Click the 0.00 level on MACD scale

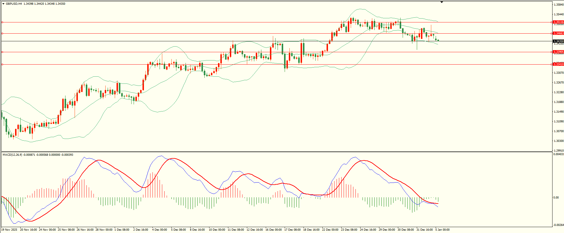click(x=556, y=198)
